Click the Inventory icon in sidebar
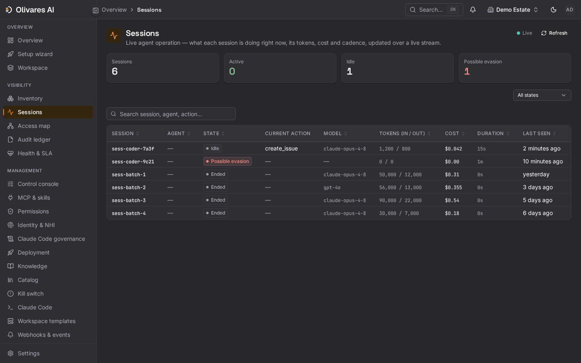The width and height of the screenshot is (581, 363). (10, 98)
